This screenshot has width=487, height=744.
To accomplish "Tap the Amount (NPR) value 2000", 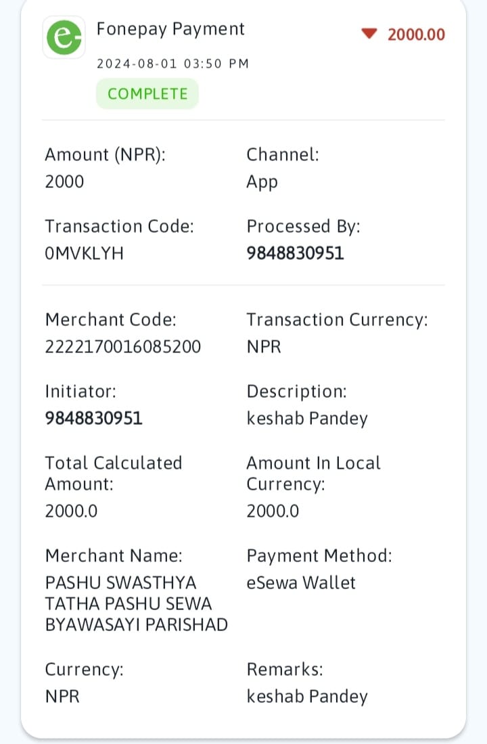I will [64, 181].
